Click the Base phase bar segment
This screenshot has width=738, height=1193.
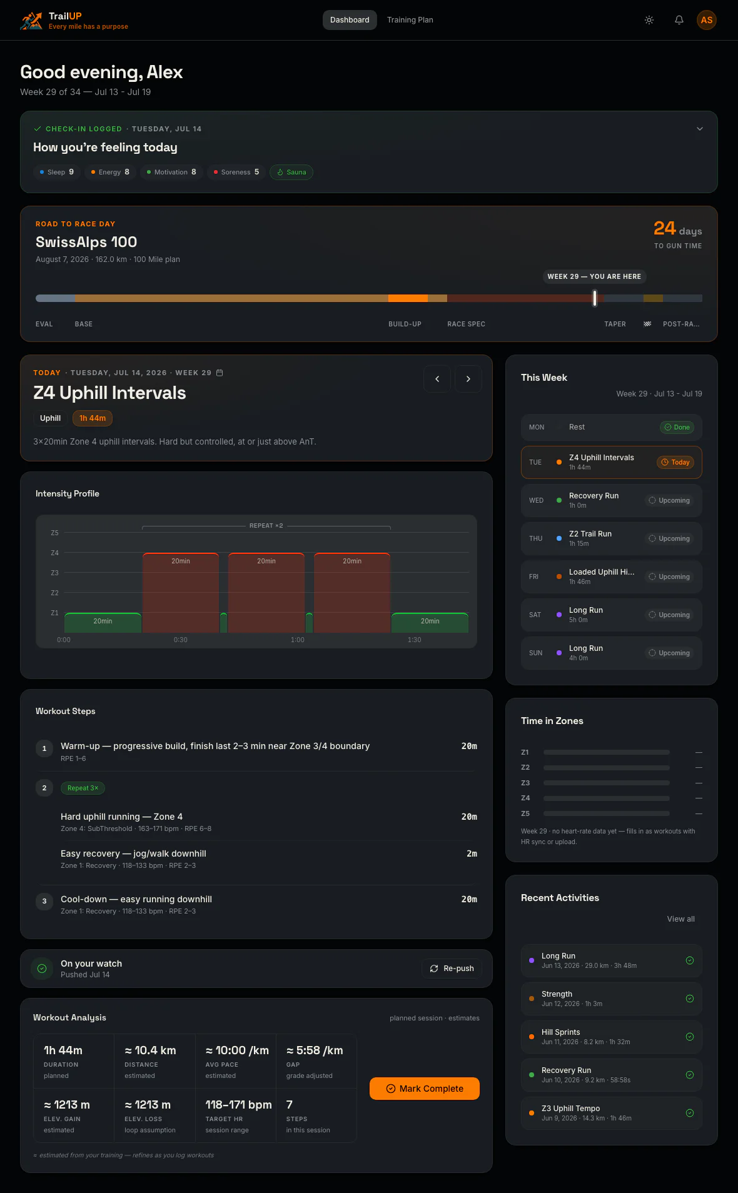point(231,298)
